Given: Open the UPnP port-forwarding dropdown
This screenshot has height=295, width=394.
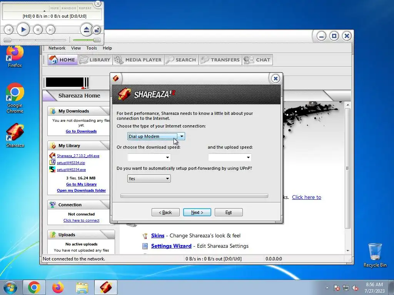Looking at the screenshot, I should point(149,178).
